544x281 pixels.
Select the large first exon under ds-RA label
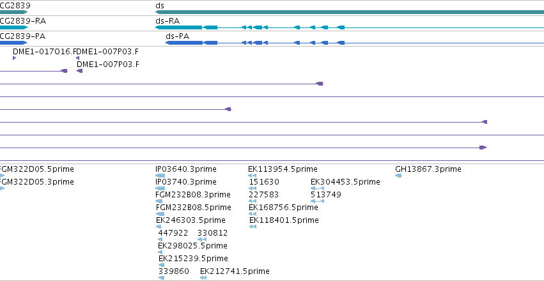179,27
